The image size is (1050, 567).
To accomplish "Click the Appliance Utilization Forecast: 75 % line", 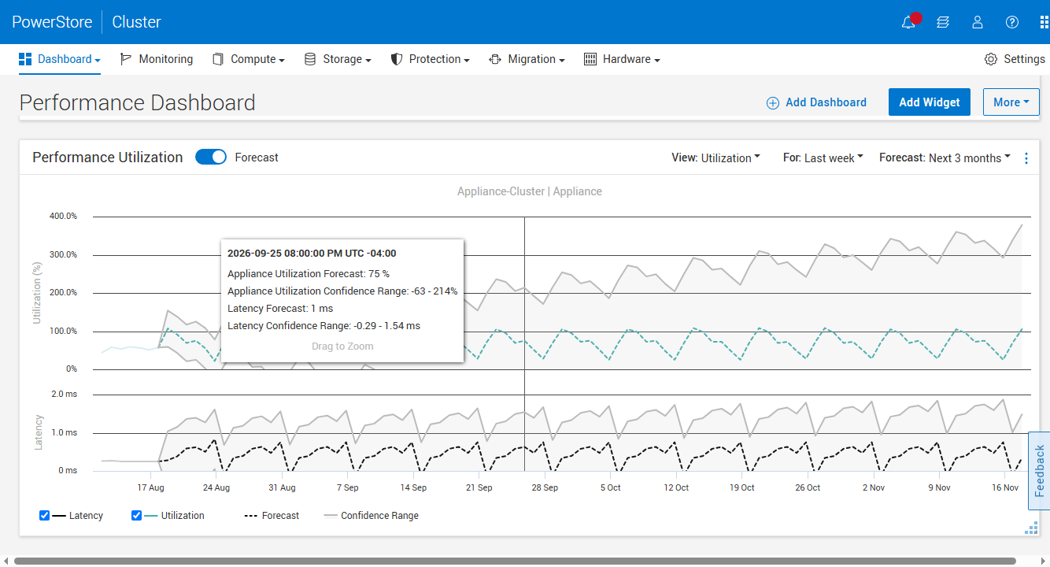I will (309, 274).
